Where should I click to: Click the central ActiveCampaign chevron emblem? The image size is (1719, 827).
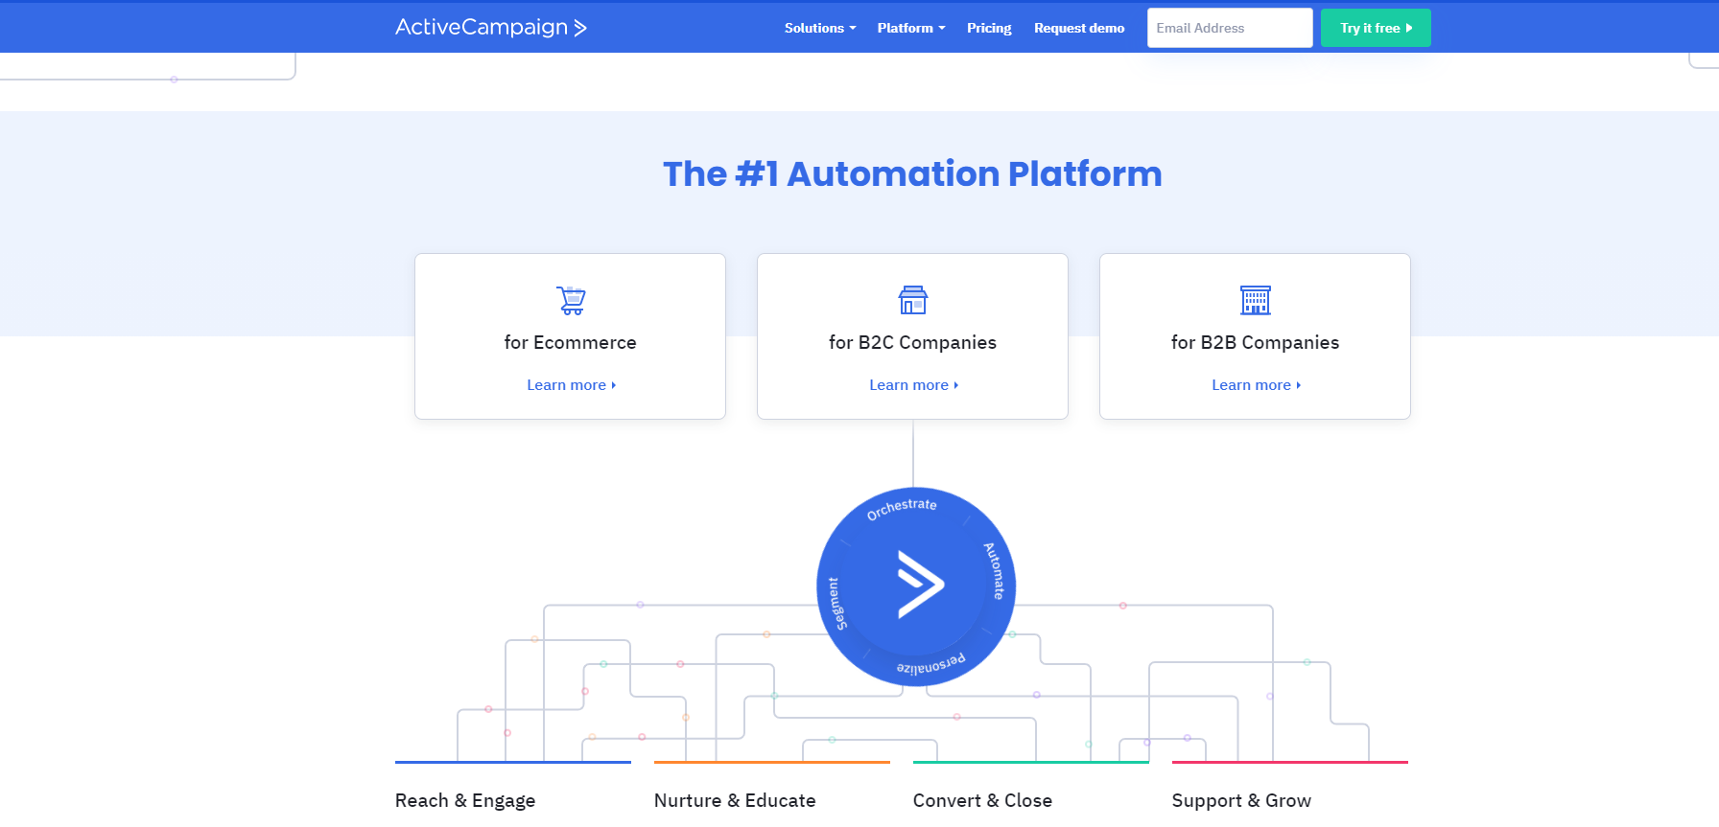click(x=920, y=584)
